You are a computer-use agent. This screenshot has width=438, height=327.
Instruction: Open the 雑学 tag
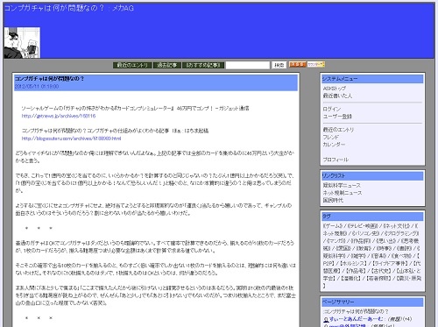pos(358,256)
